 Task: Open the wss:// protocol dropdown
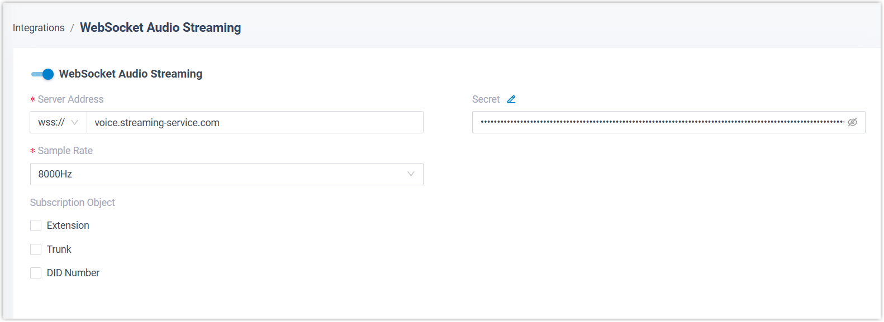coord(58,122)
